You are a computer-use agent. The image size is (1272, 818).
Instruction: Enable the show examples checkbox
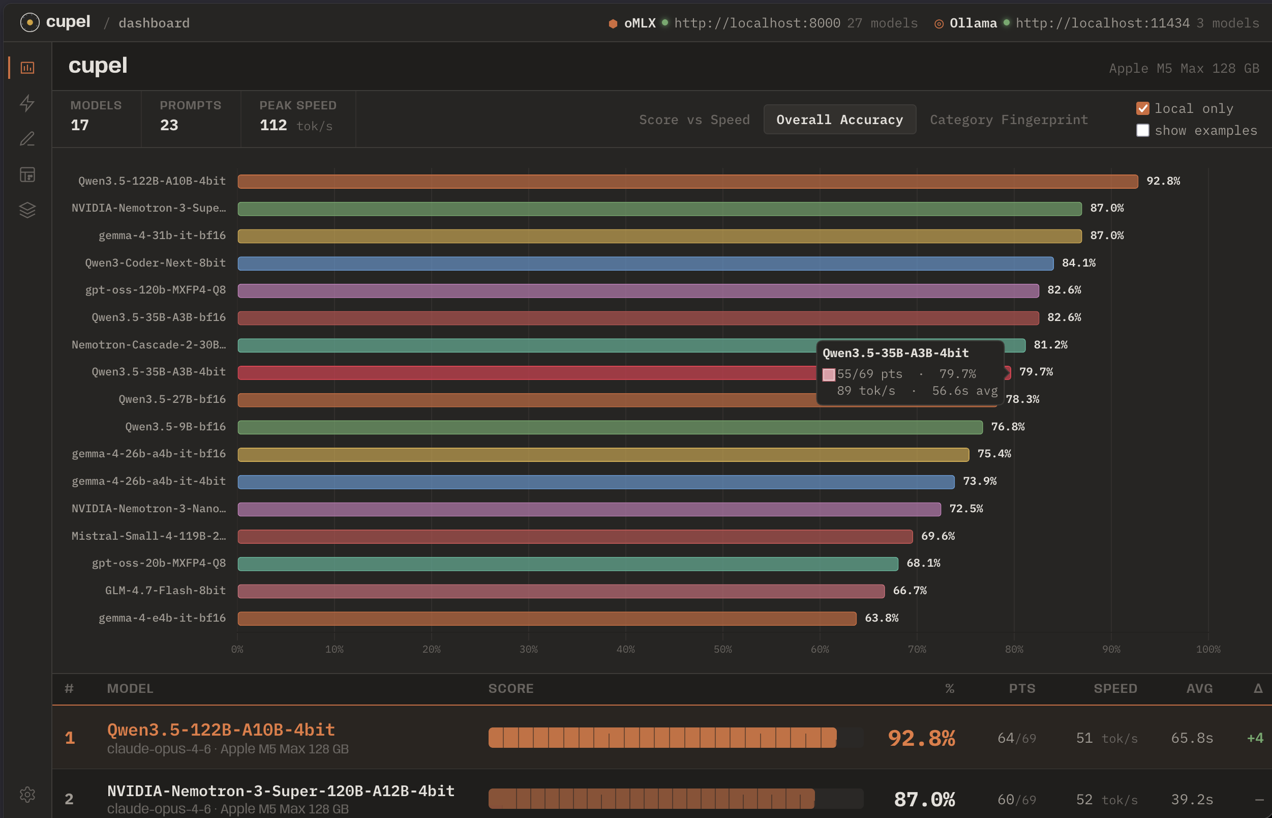[1142, 131]
